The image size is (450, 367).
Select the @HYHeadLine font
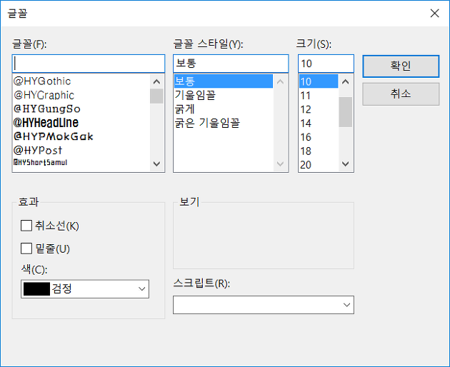click(x=81, y=123)
